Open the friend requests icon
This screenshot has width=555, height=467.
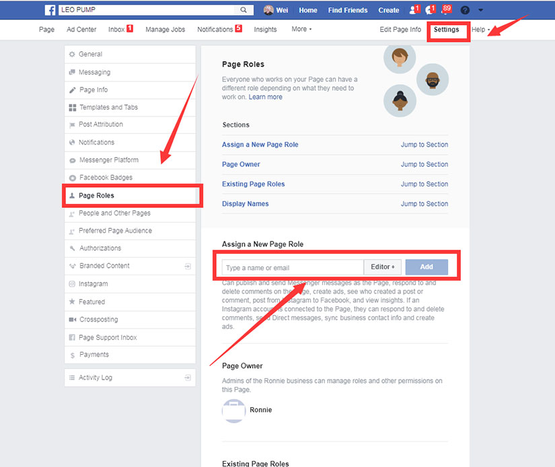point(414,10)
